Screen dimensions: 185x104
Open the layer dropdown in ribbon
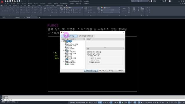[82, 8]
